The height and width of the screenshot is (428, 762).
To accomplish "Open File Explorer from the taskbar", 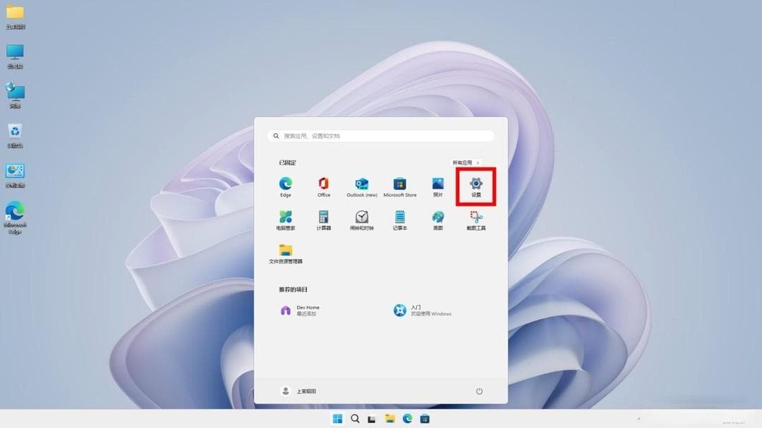I will tap(389, 419).
